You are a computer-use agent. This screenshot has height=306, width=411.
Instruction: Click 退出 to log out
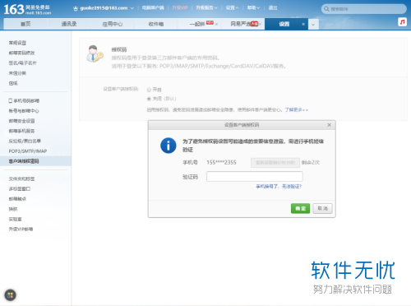(273, 8)
